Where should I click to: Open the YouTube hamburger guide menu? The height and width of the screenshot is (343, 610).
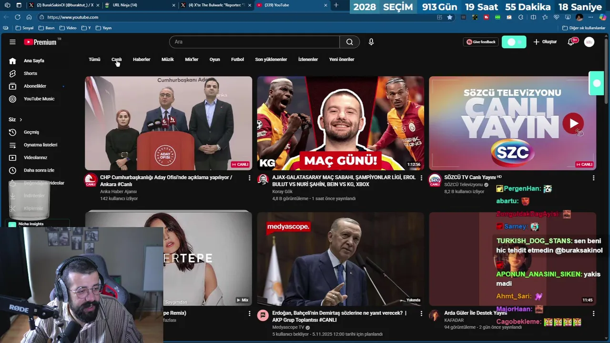(12, 42)
